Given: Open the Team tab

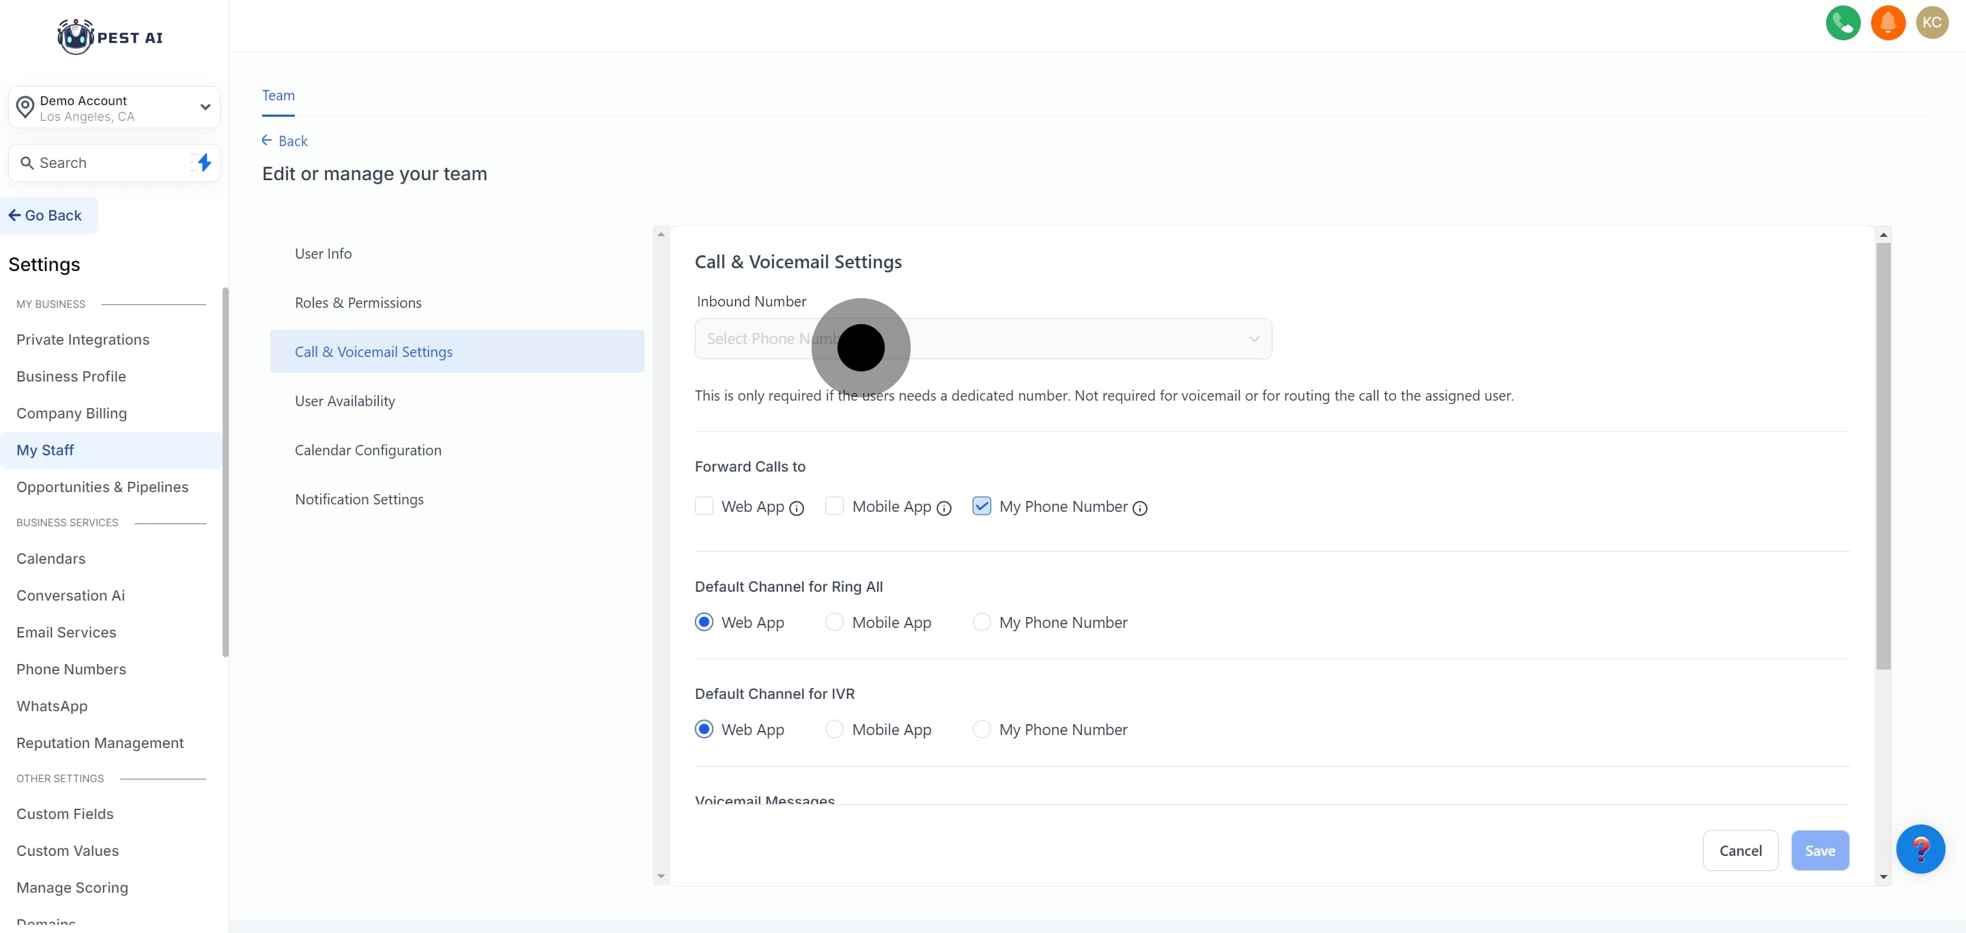Looking at the screenshot, I should (278, 96).
